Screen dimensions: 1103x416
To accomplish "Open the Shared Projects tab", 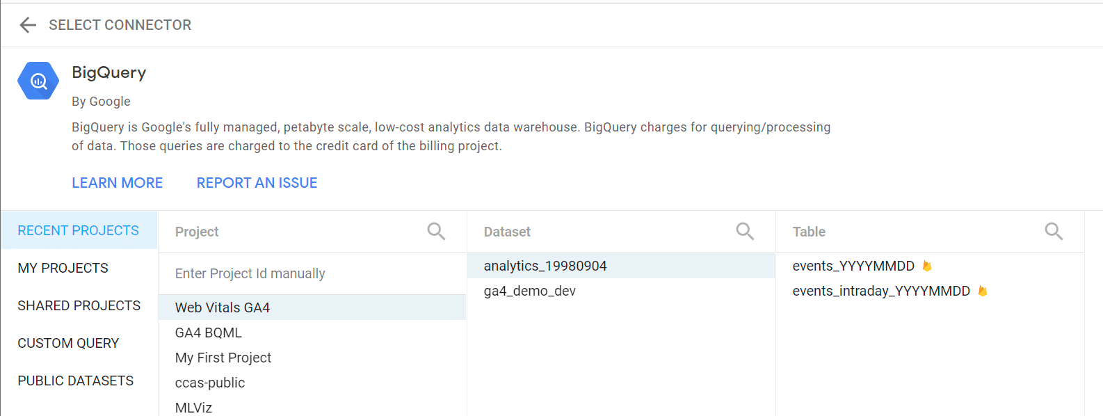I will coord(79,305).
